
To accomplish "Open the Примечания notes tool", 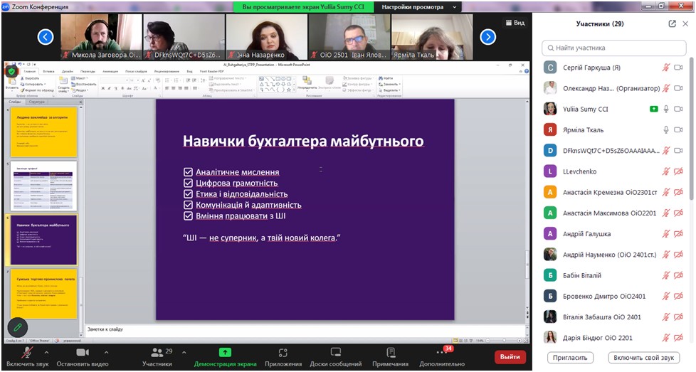I will tap(390, 353).
